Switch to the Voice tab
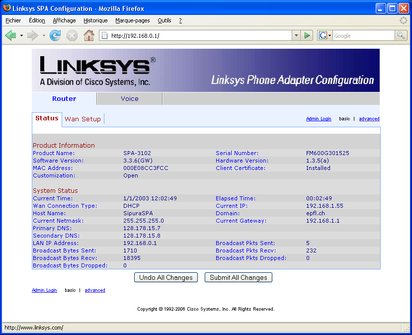 (x=130, y=99)
